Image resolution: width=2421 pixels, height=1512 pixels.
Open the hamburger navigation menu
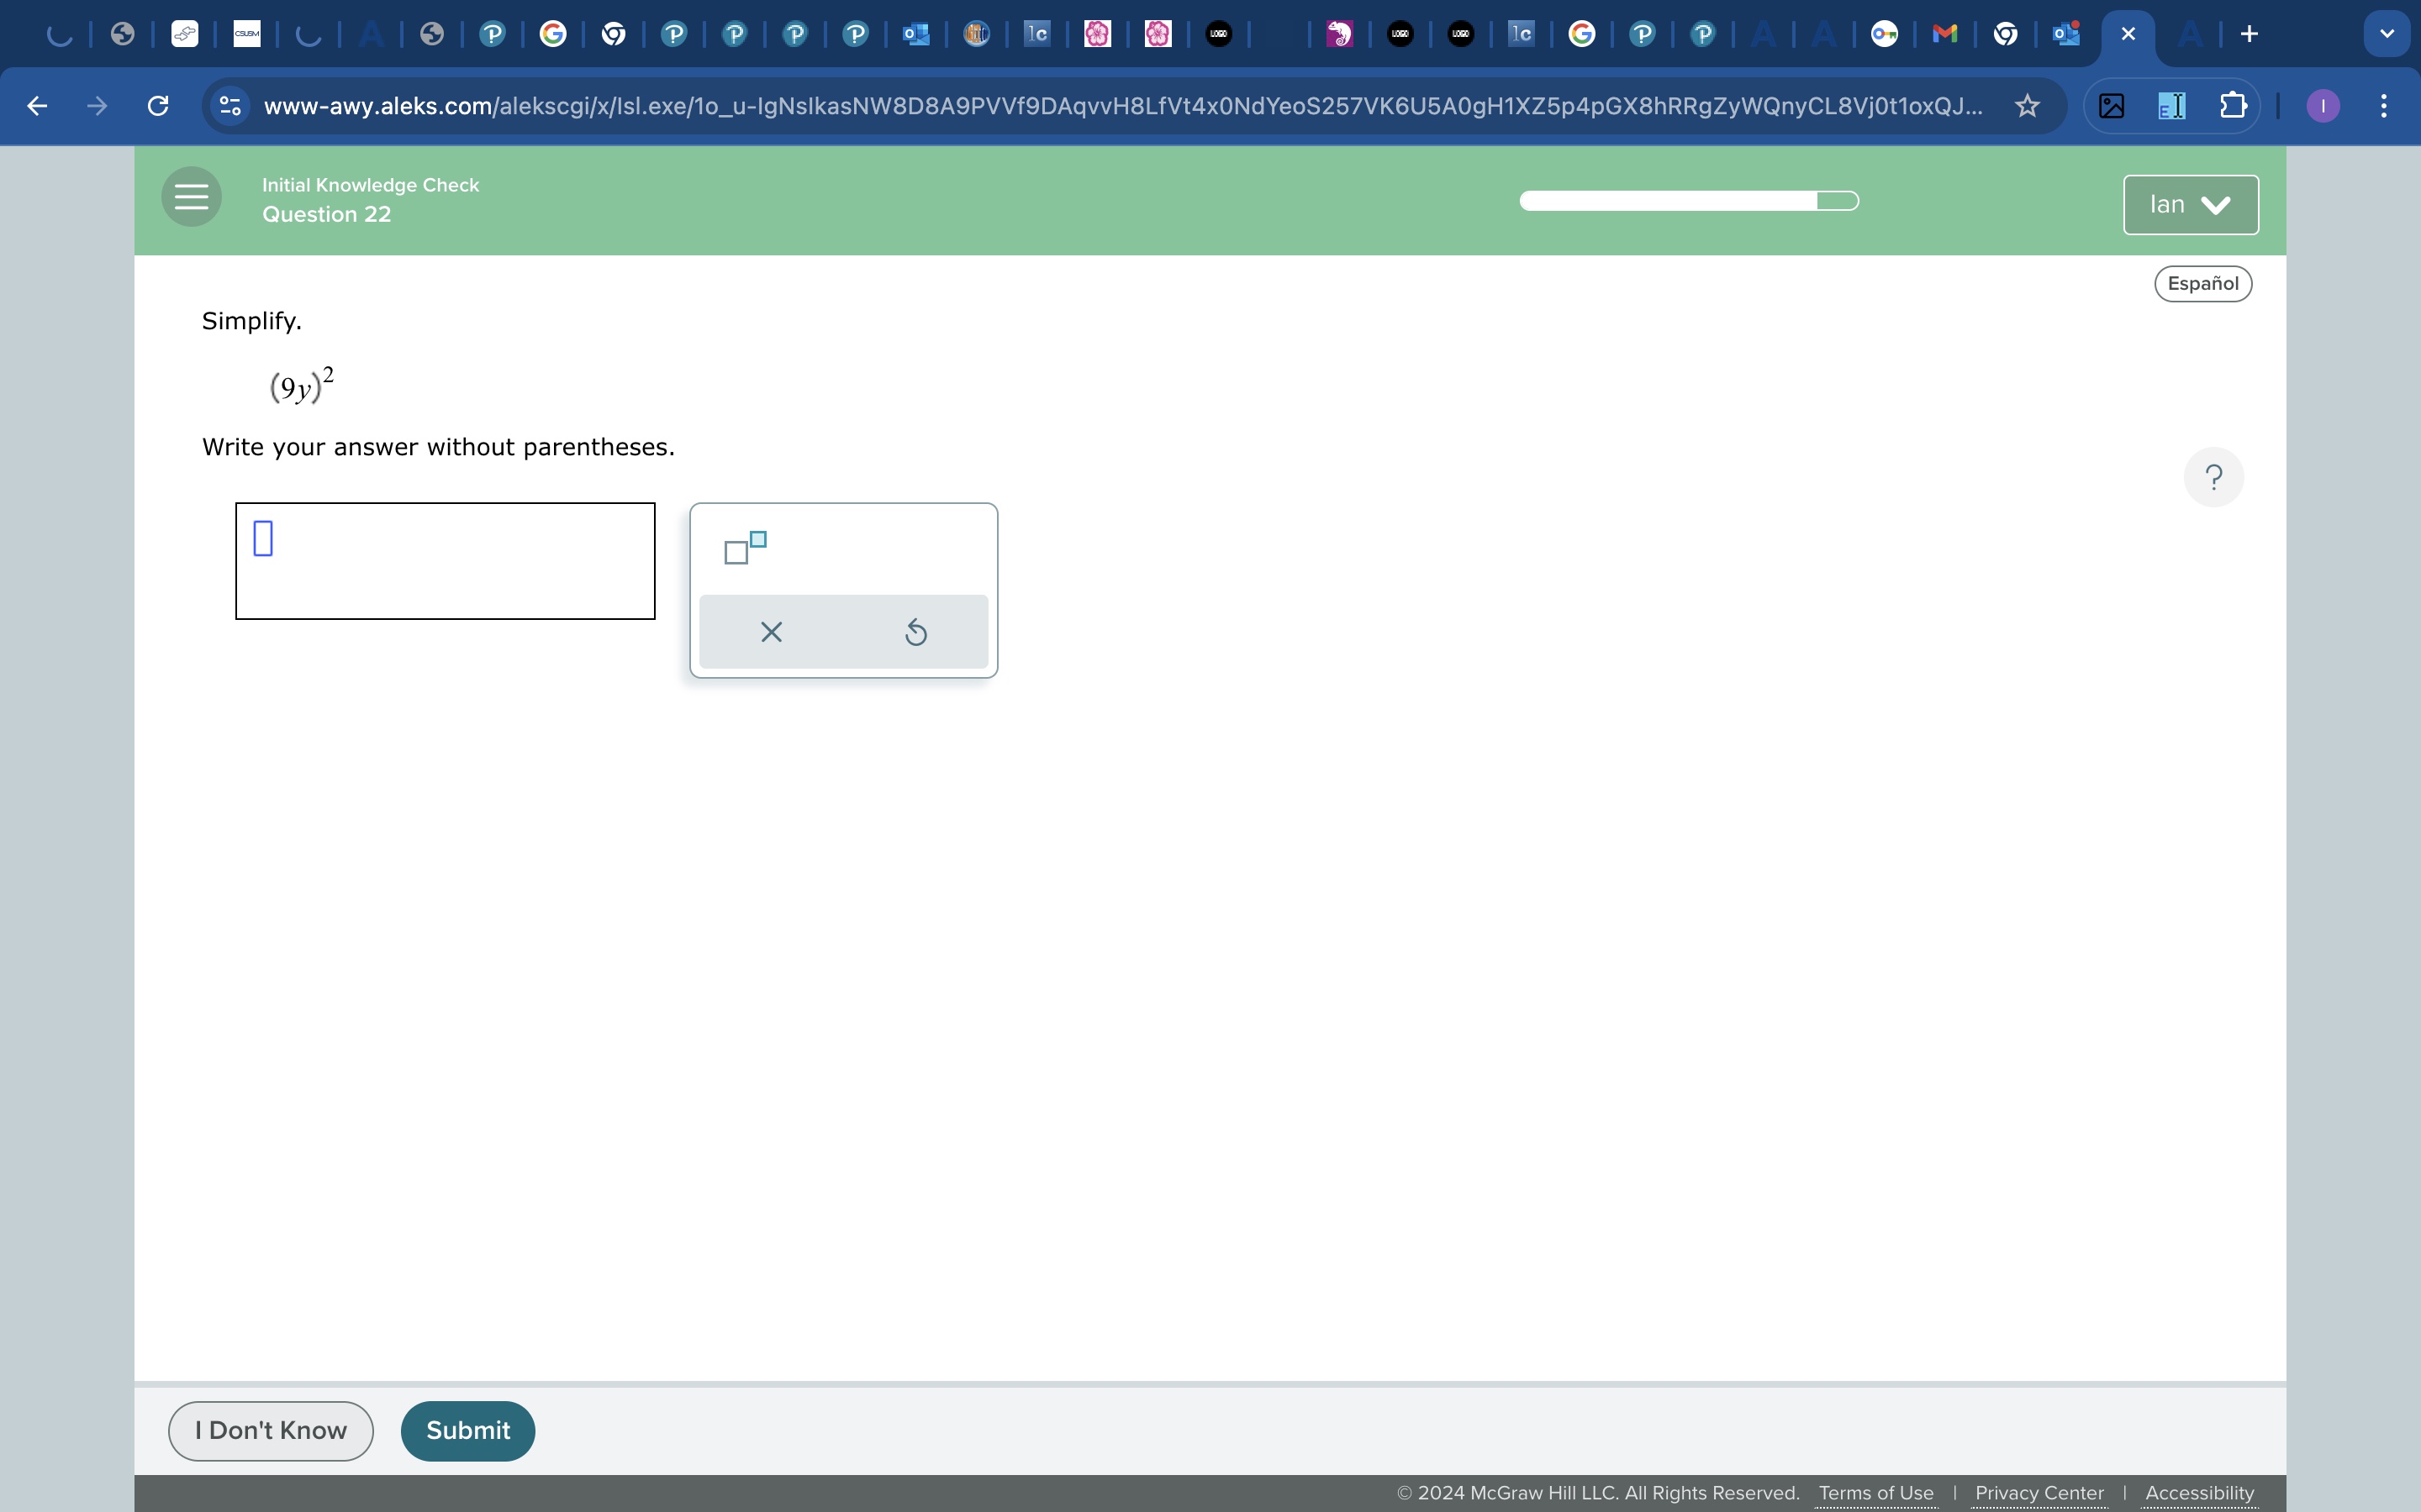191,197
